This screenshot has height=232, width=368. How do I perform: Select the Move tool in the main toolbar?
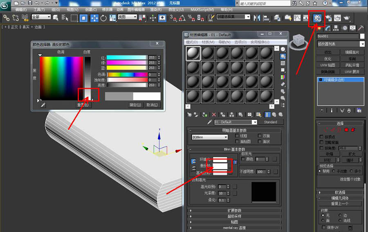pyautogui.click(x=94, y=18)
